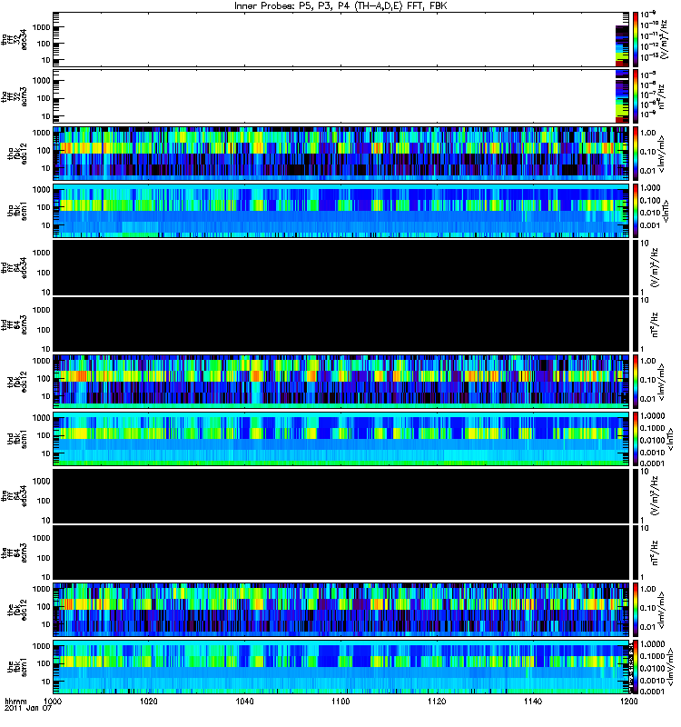Click the 'tha fff 32 scm3' y-axis label

14,96
